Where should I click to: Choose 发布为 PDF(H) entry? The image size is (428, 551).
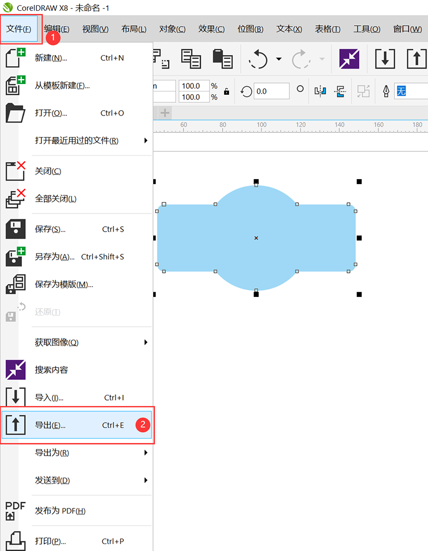77,510
